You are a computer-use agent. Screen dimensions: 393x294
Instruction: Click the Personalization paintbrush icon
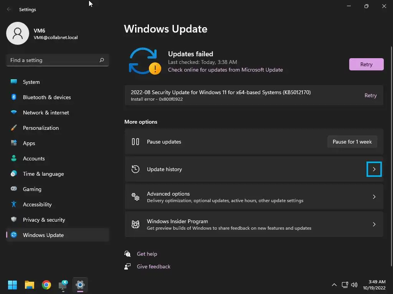click(x=14, y=128)
